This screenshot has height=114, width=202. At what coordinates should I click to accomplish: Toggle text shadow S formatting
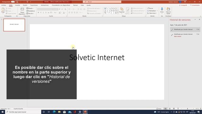point(46,13)
